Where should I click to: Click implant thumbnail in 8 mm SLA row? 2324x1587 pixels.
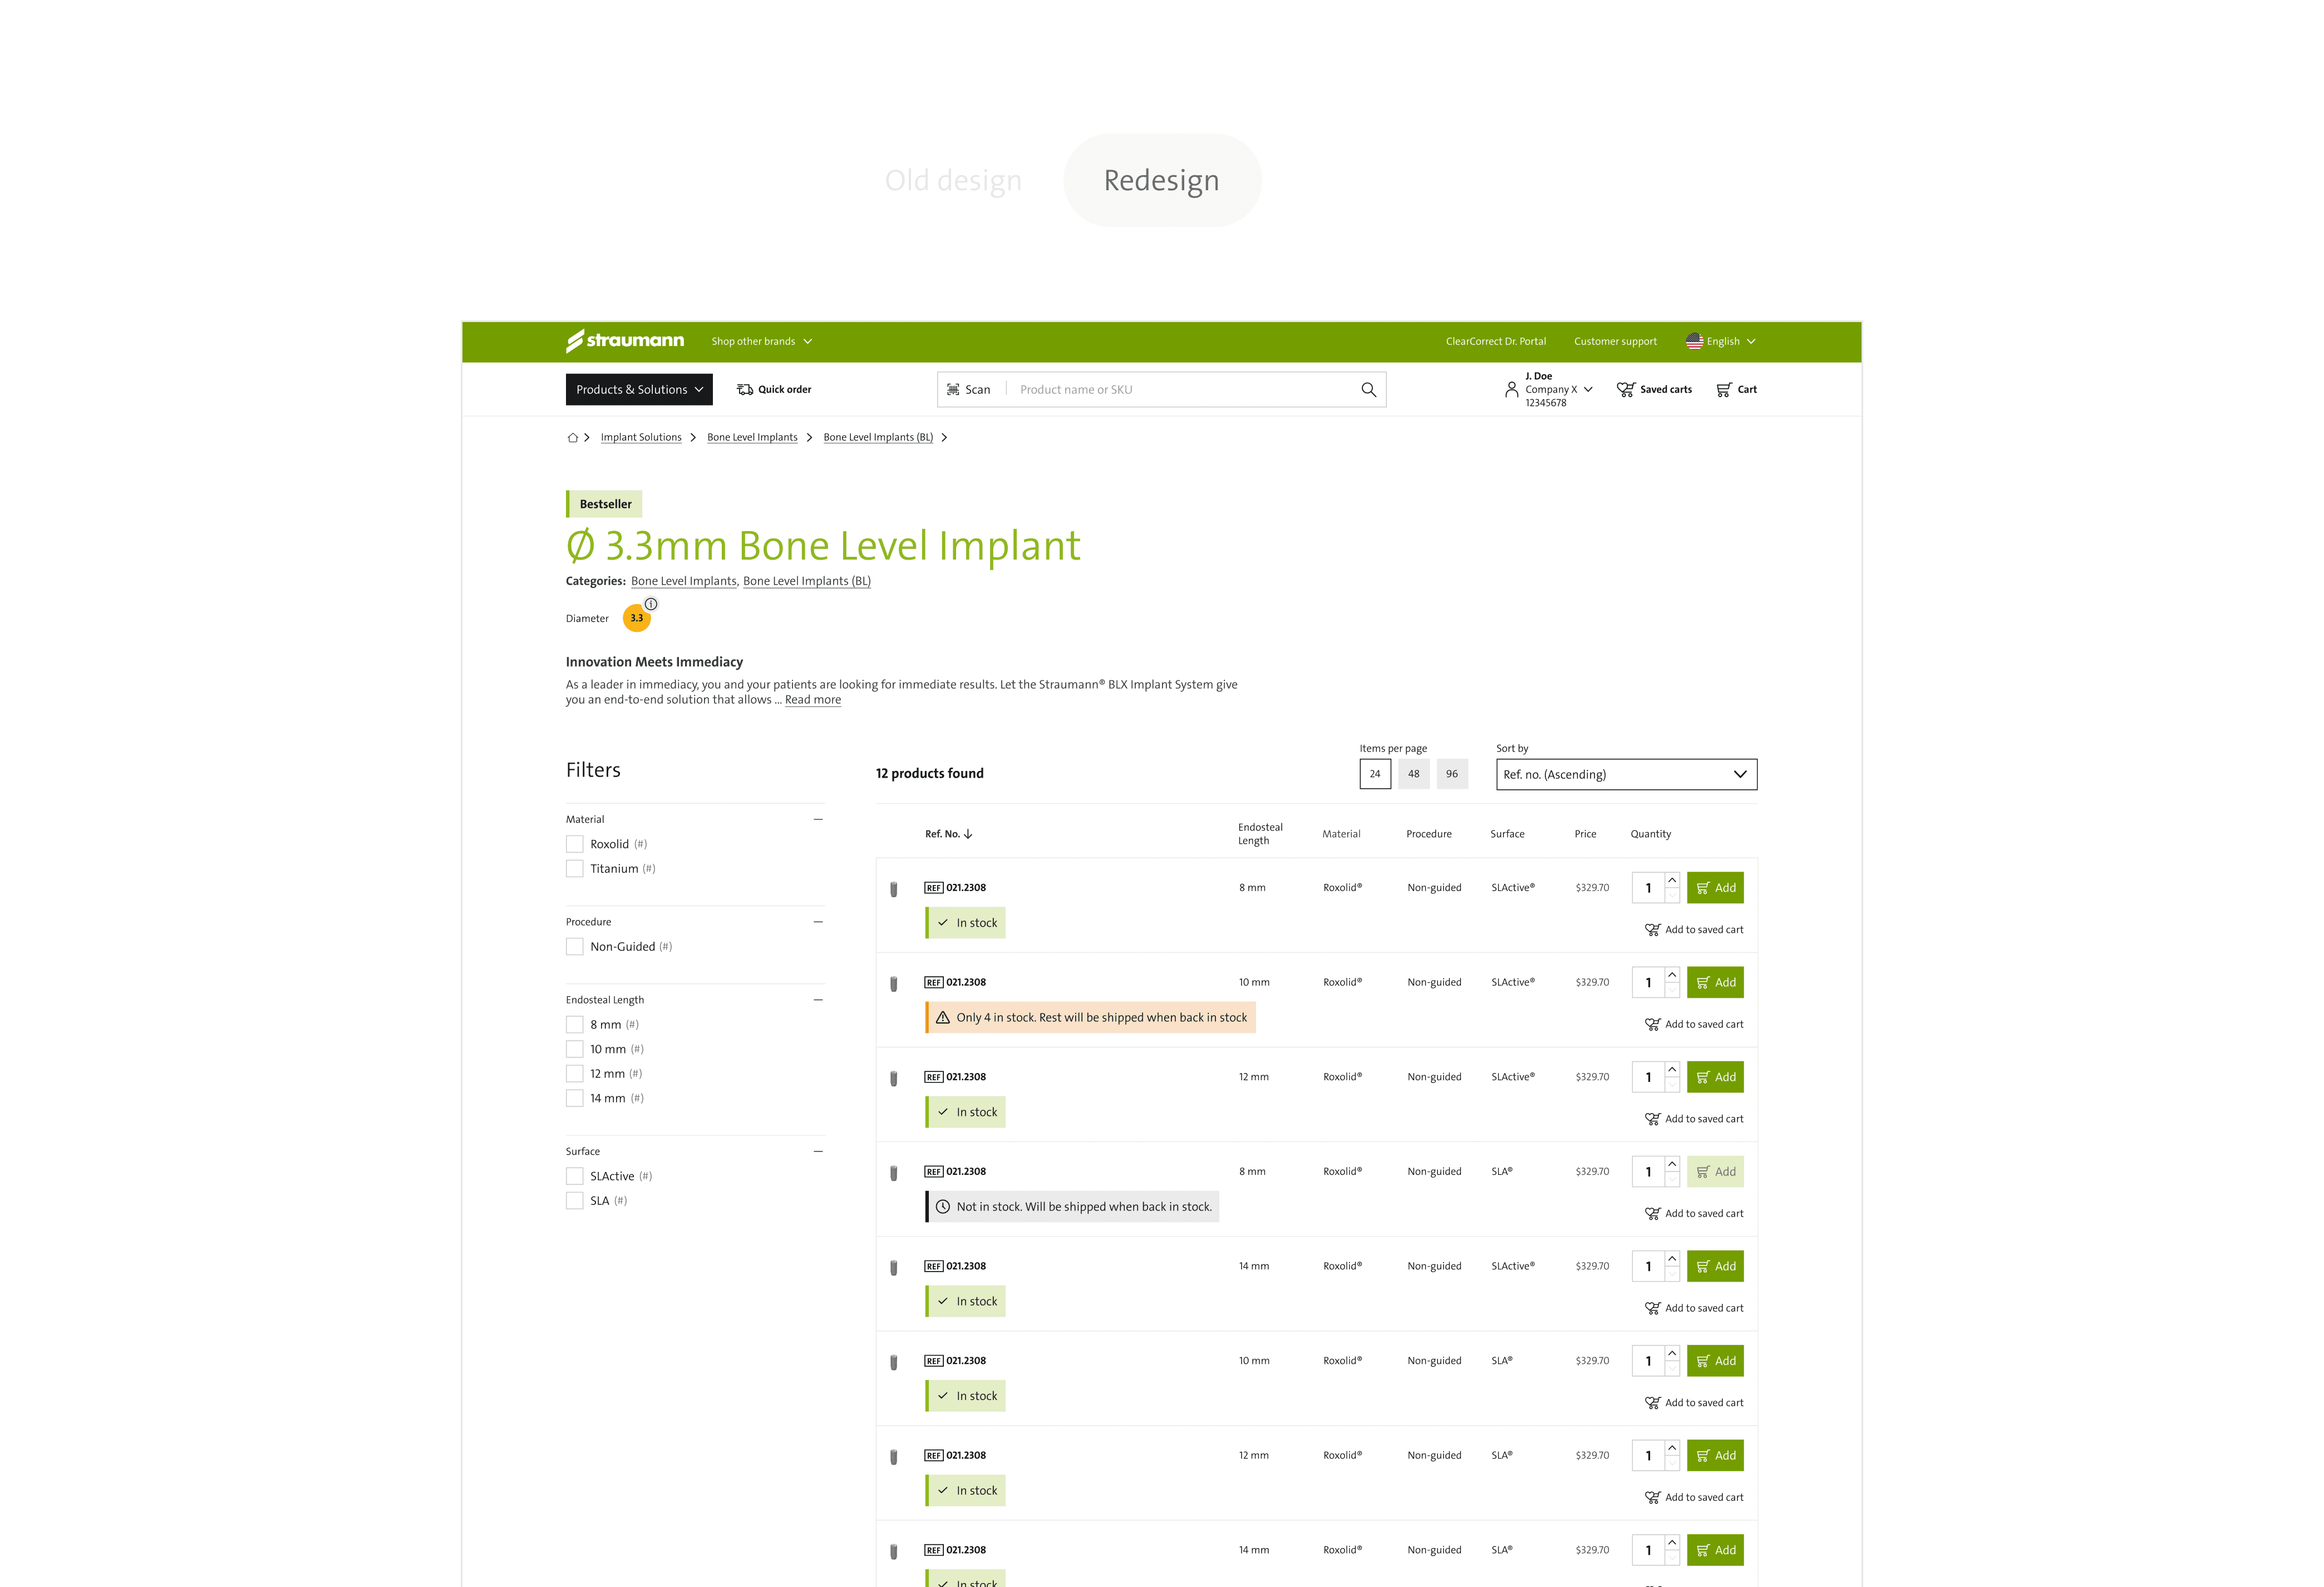coord(894,1172)
